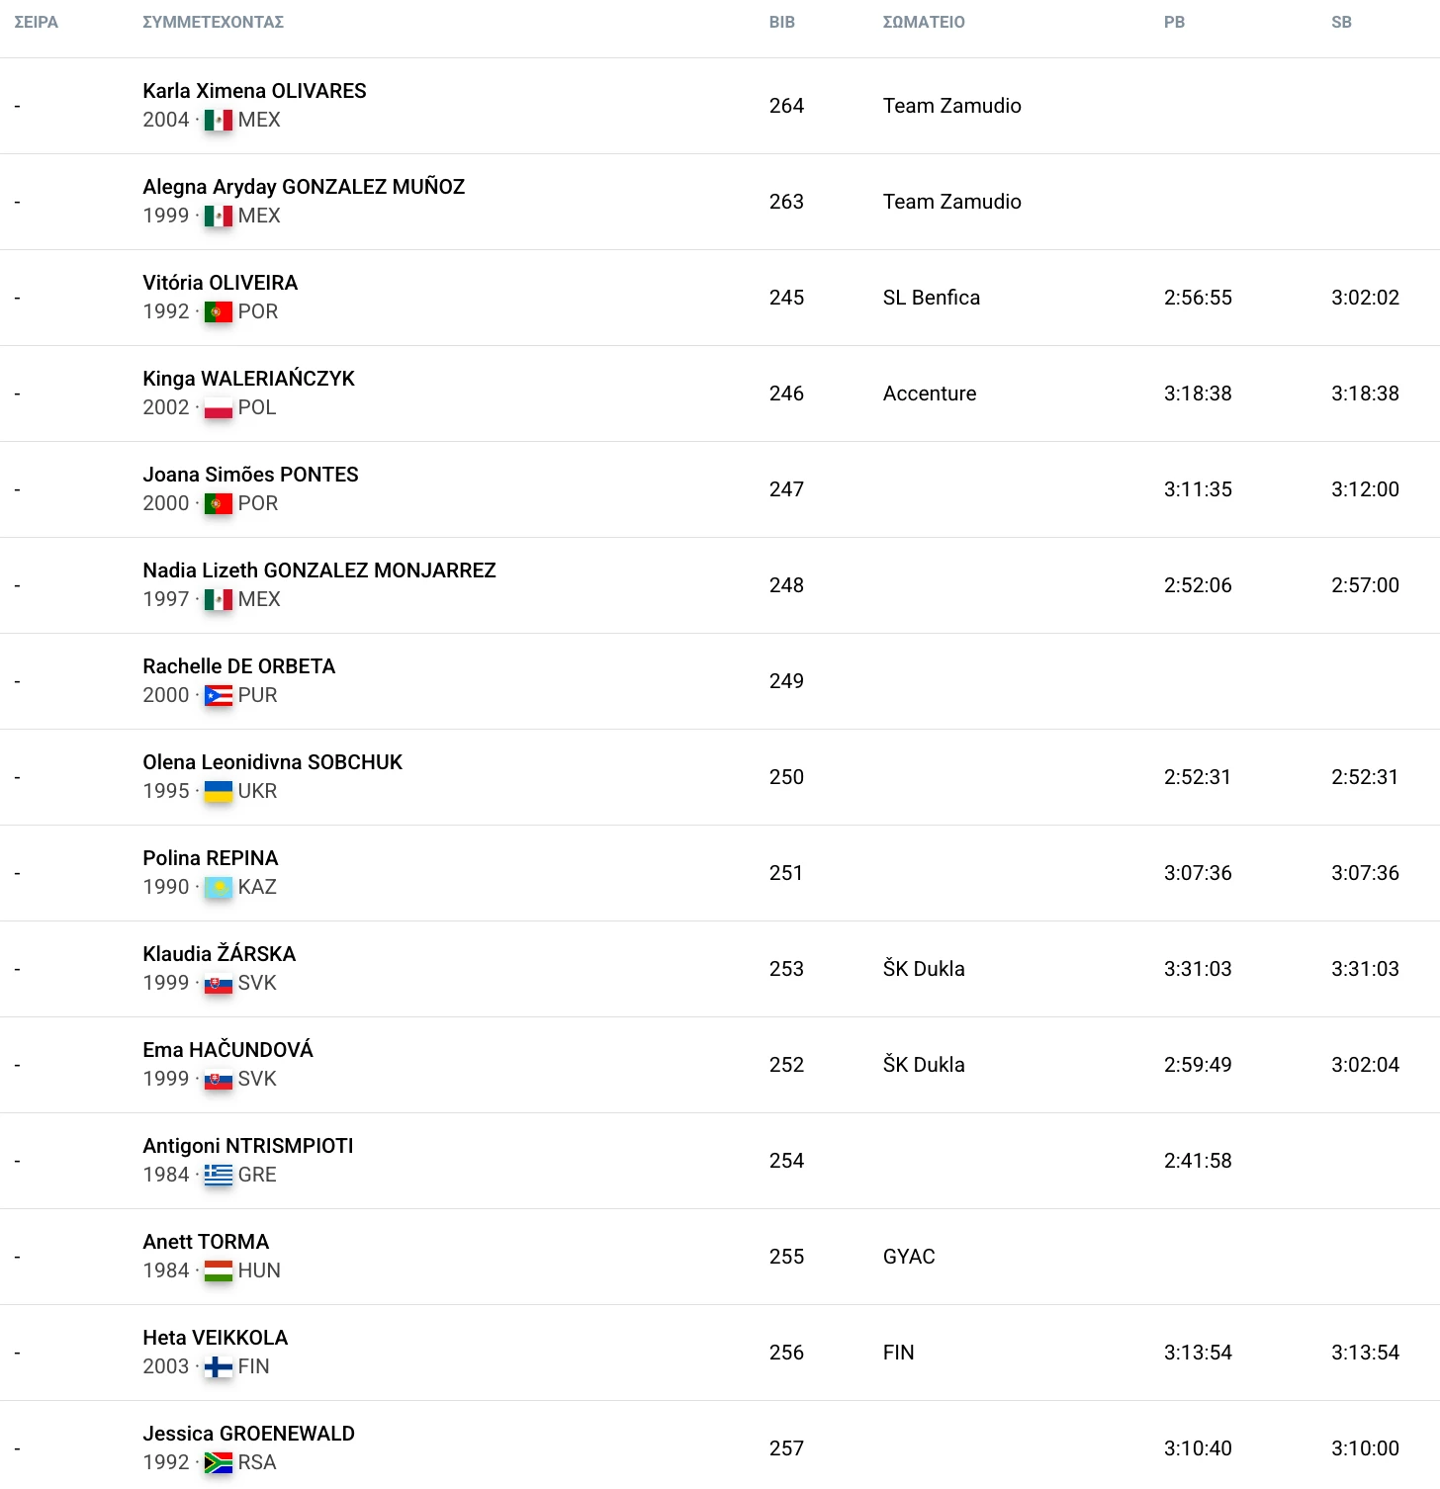Click the Poland flag next to Kinga WALERIAŃCZYK
The width and height of the screenshot is (1440, 1489).
click(x=219, y=408)
